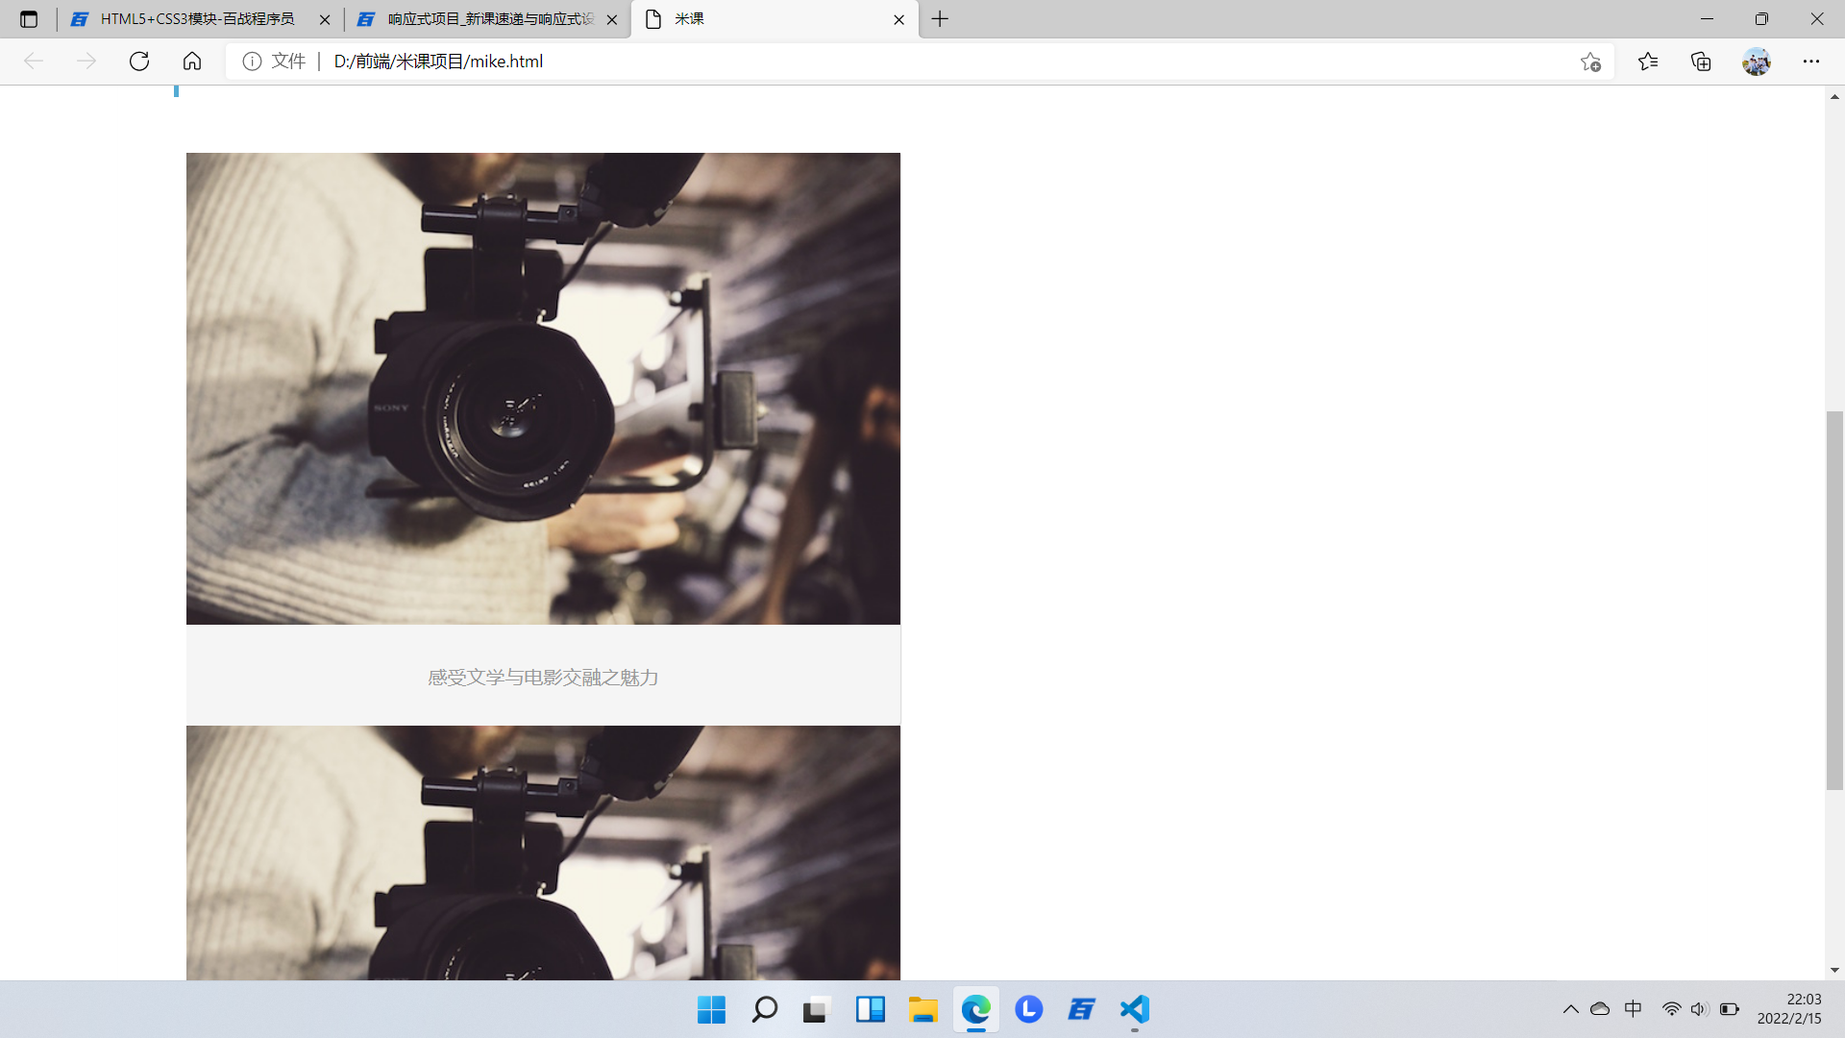Viewport: 1845px width, 1038px height.
Task: Open OneDrive cloud tray icon
Action: coord(1600,1009)
